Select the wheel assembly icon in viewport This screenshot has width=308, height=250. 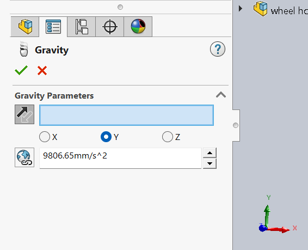tap(261, 9)
